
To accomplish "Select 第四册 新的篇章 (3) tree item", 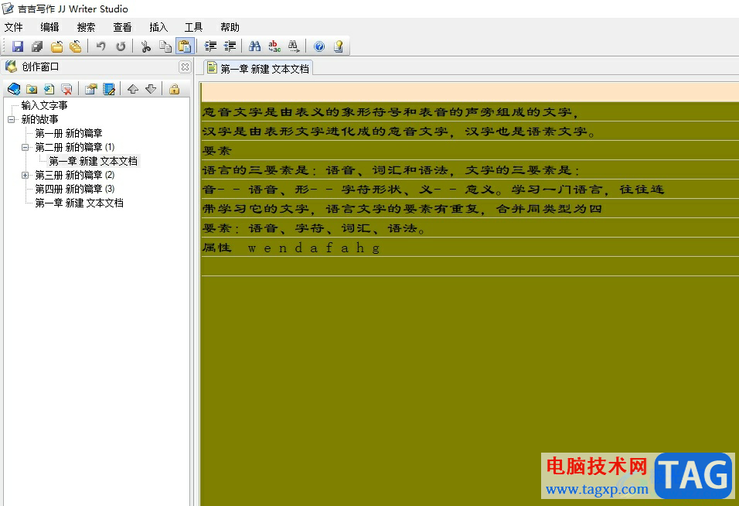I will (74, 189).
